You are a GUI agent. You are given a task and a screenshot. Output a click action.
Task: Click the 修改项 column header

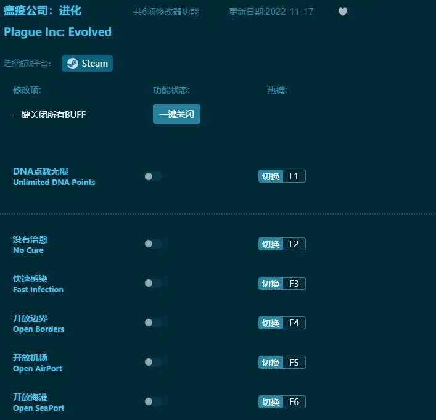(27, 90)
